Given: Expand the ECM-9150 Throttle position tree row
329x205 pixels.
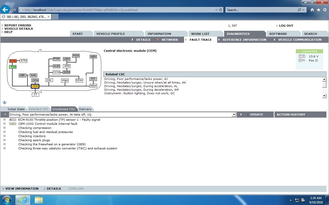Looking at the screenshot, I should pyautogui.click(x=5, y=120).
